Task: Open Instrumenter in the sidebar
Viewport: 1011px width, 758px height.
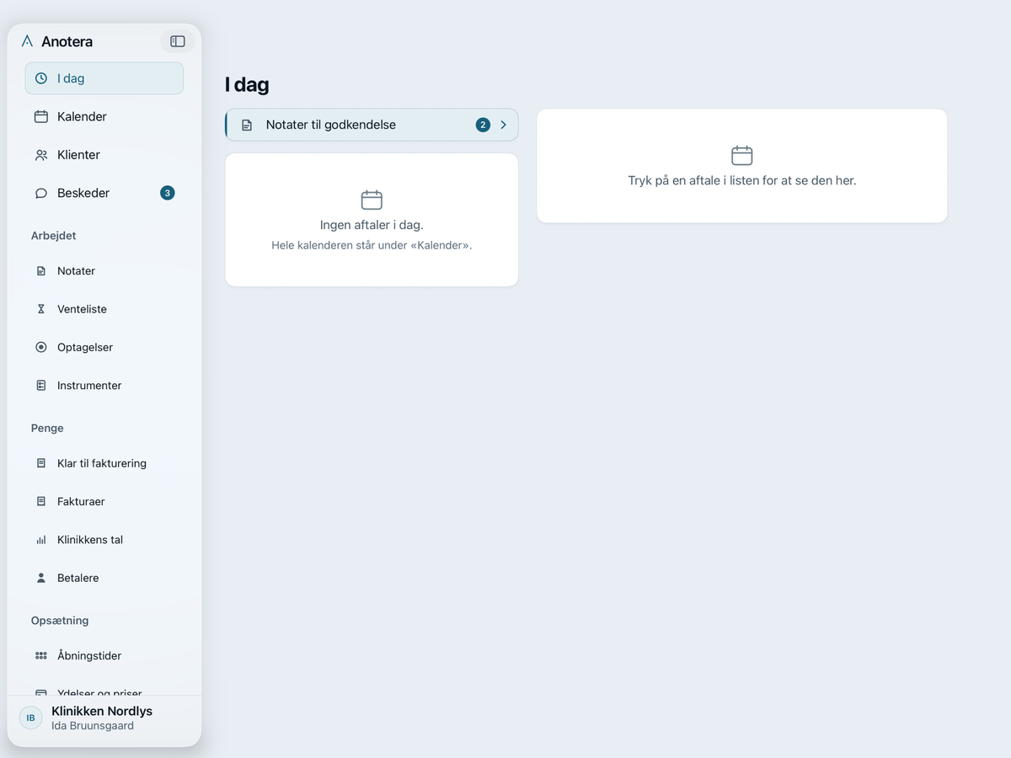Action: point(104,386)
